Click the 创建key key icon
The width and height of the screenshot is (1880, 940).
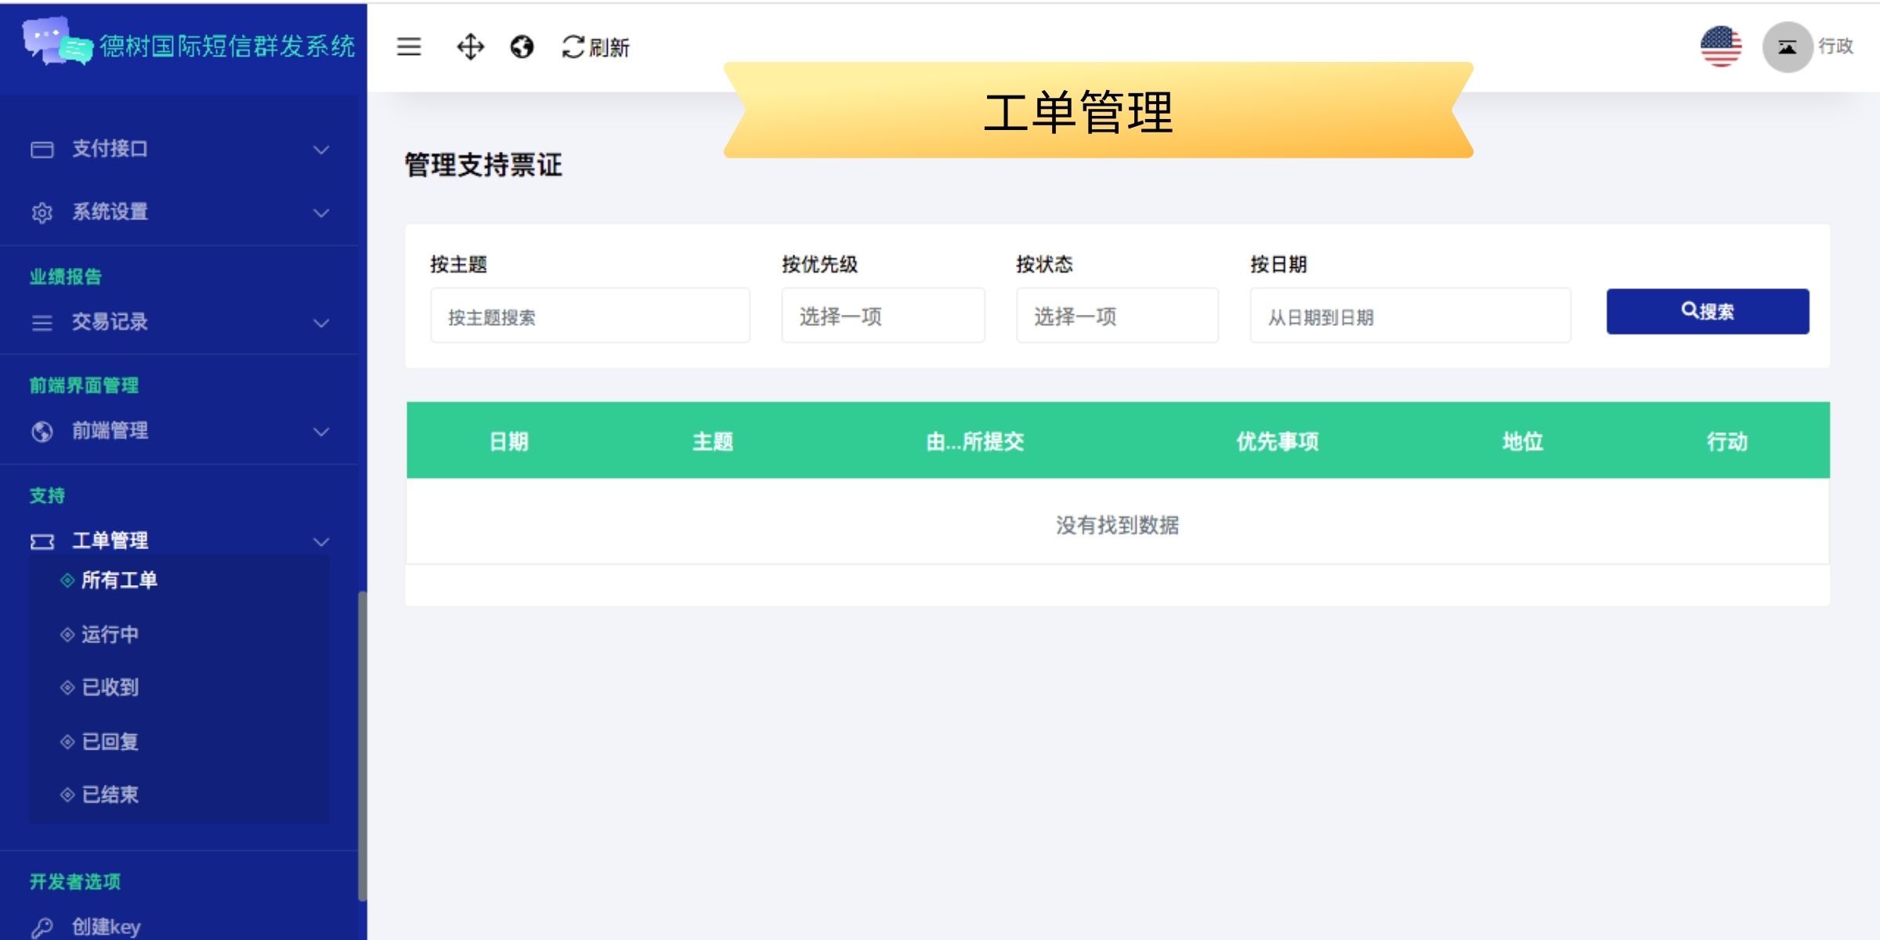pos(42,927)
